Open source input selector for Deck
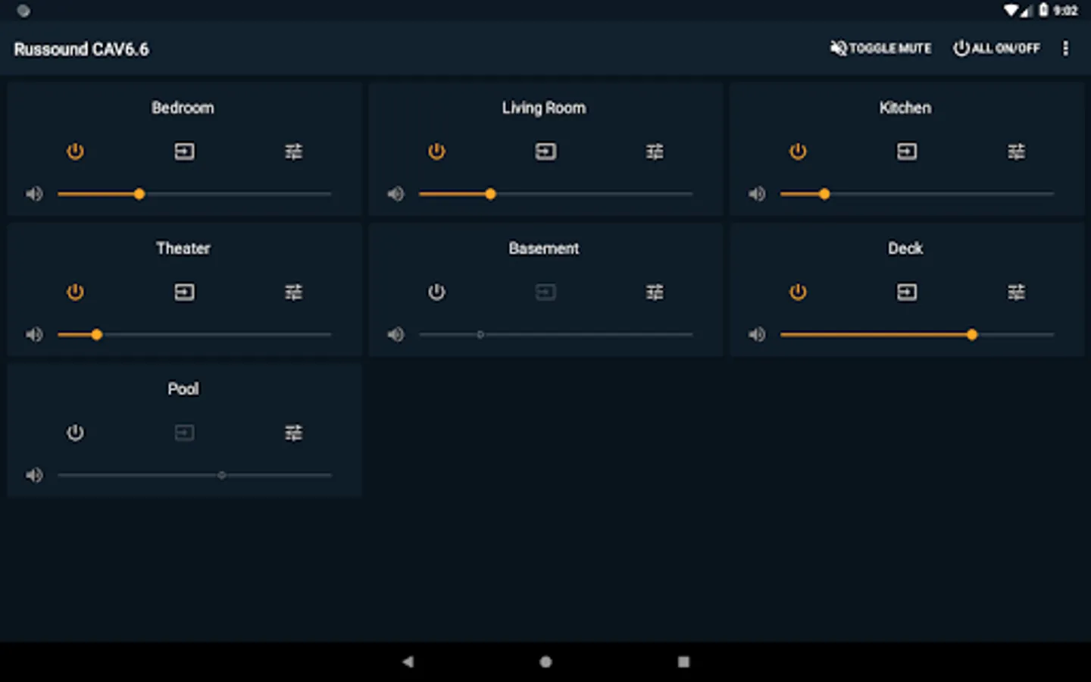1091x682 pixels. pos(907,292)
